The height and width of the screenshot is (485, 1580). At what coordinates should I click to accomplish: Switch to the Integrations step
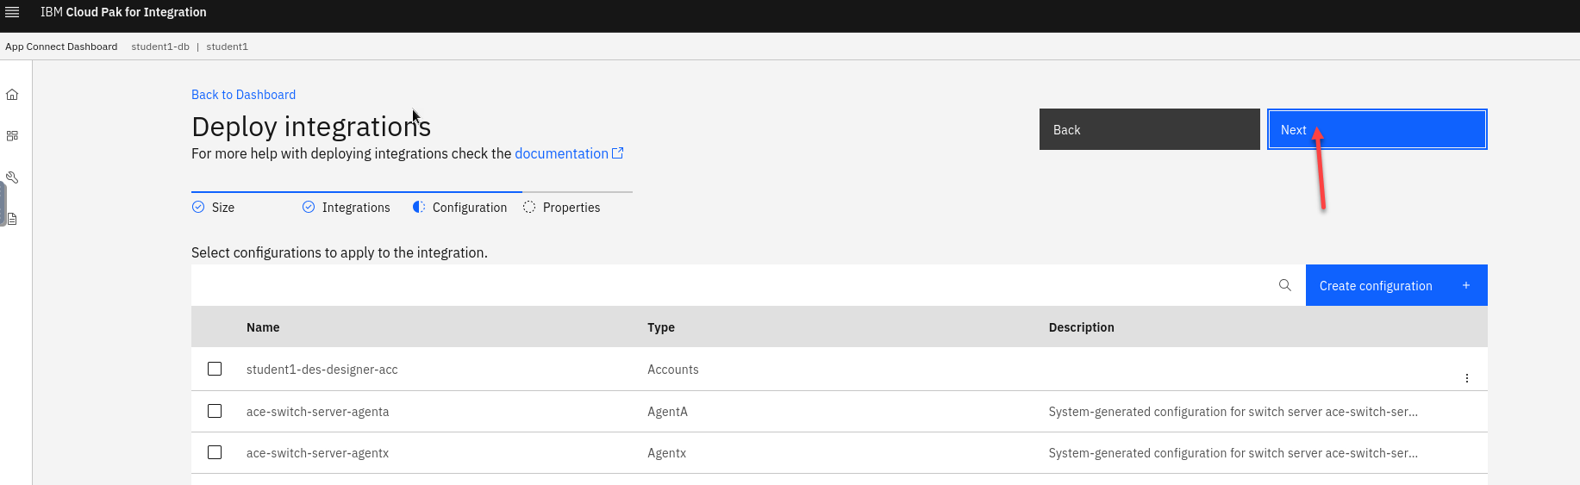[347, 208]
